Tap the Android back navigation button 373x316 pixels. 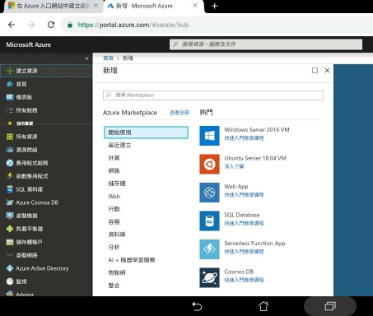tap(197, 306)
